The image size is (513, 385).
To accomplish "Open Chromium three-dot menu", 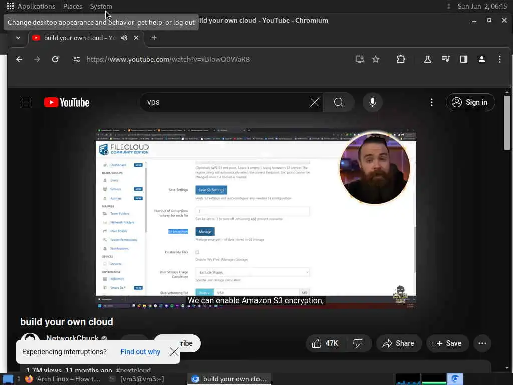I will coord(499,59).
